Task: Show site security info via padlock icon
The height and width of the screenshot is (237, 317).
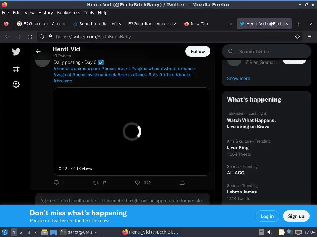Action: point(50,37)
